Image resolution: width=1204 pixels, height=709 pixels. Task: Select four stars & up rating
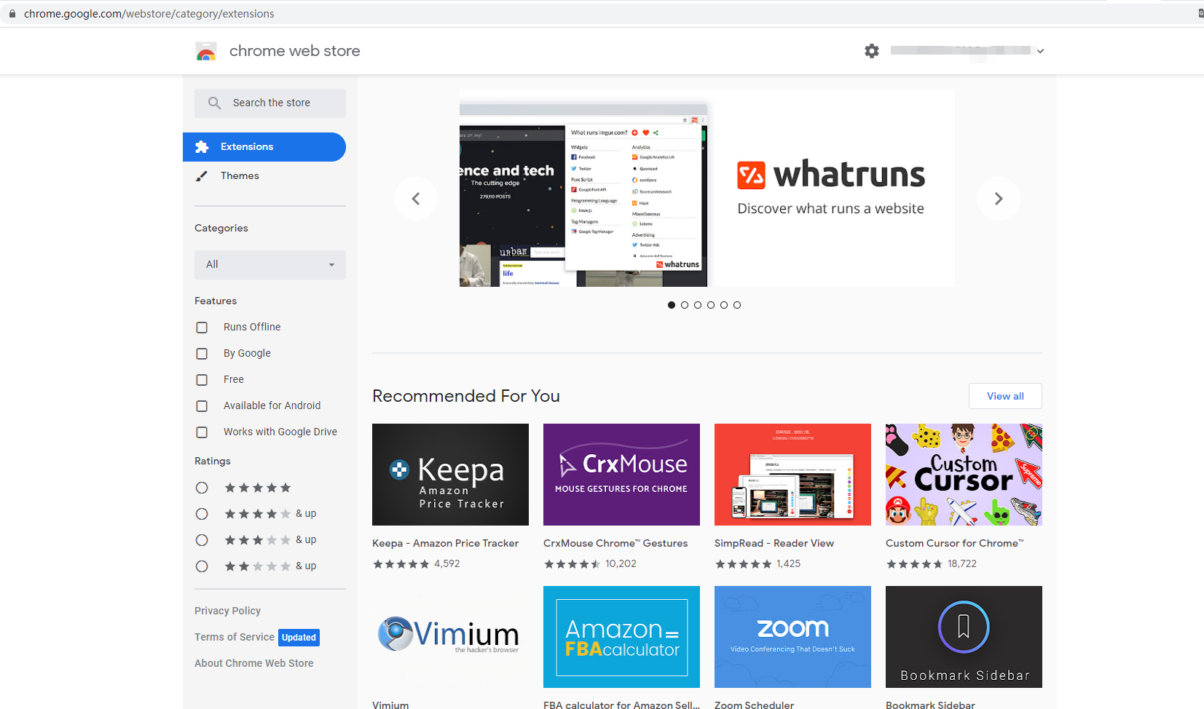(202, 514)
